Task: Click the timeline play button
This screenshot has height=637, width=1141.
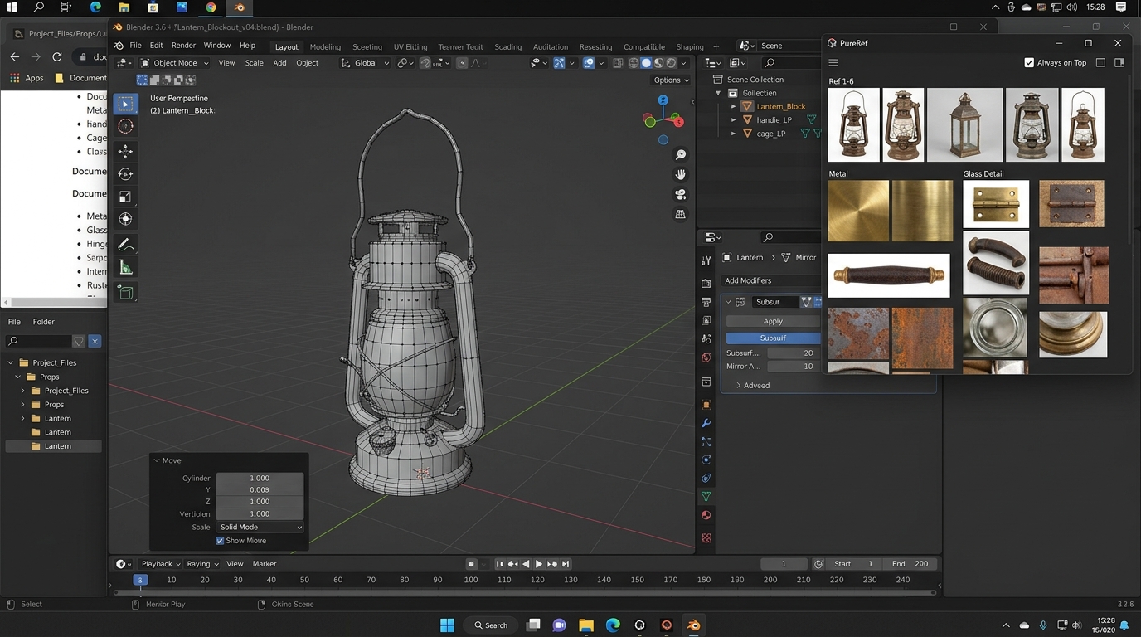Action: [x=539, y=564]
